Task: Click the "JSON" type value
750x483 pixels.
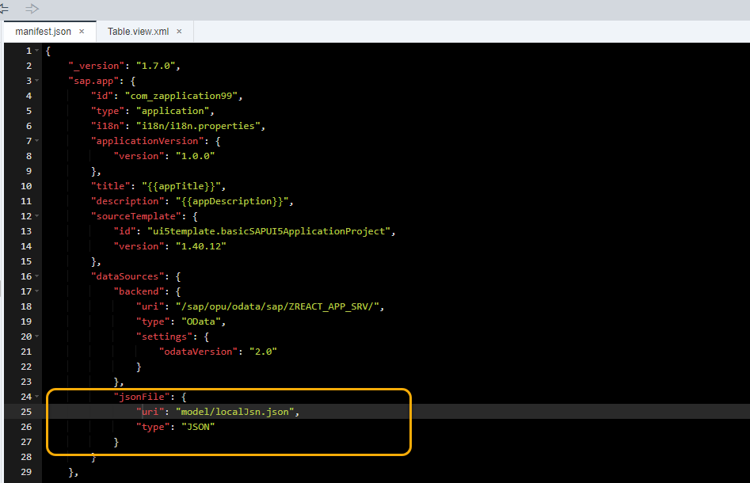Action: click(198, 427)
